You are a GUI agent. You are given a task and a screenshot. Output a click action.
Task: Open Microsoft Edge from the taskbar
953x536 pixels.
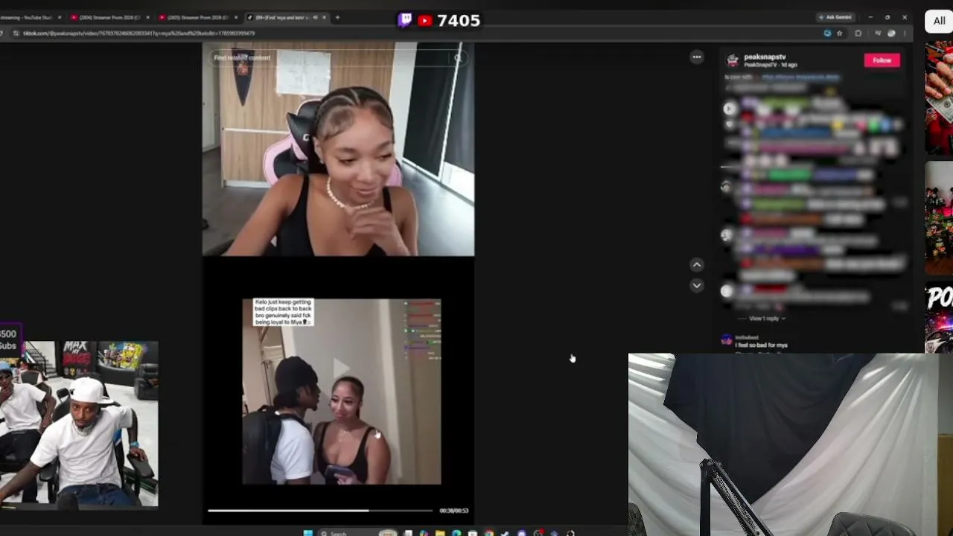pos(456,533)
